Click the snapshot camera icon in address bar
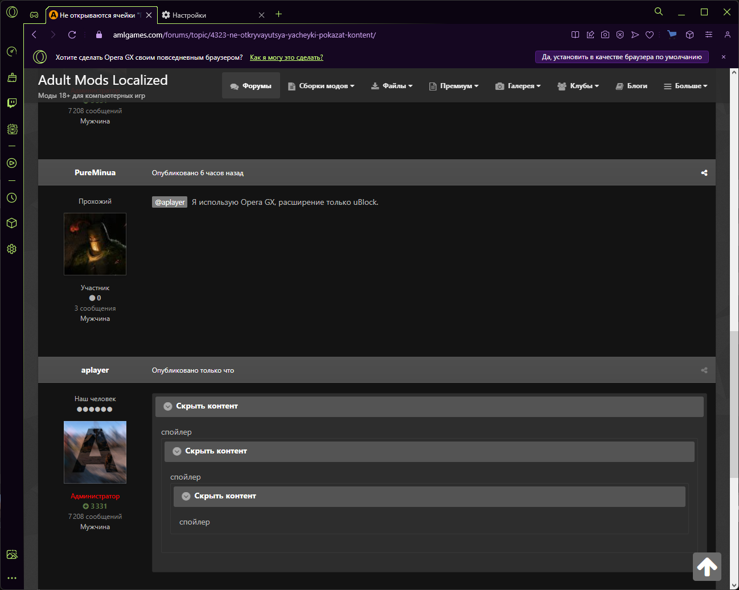 point(605,35)
